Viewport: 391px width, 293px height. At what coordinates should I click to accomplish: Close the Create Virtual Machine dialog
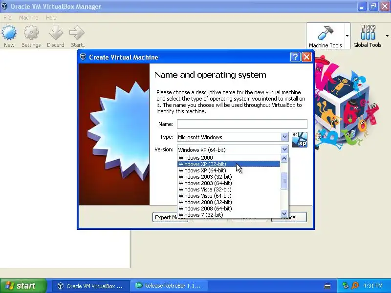pyautogui.click(x=306, y=57)
